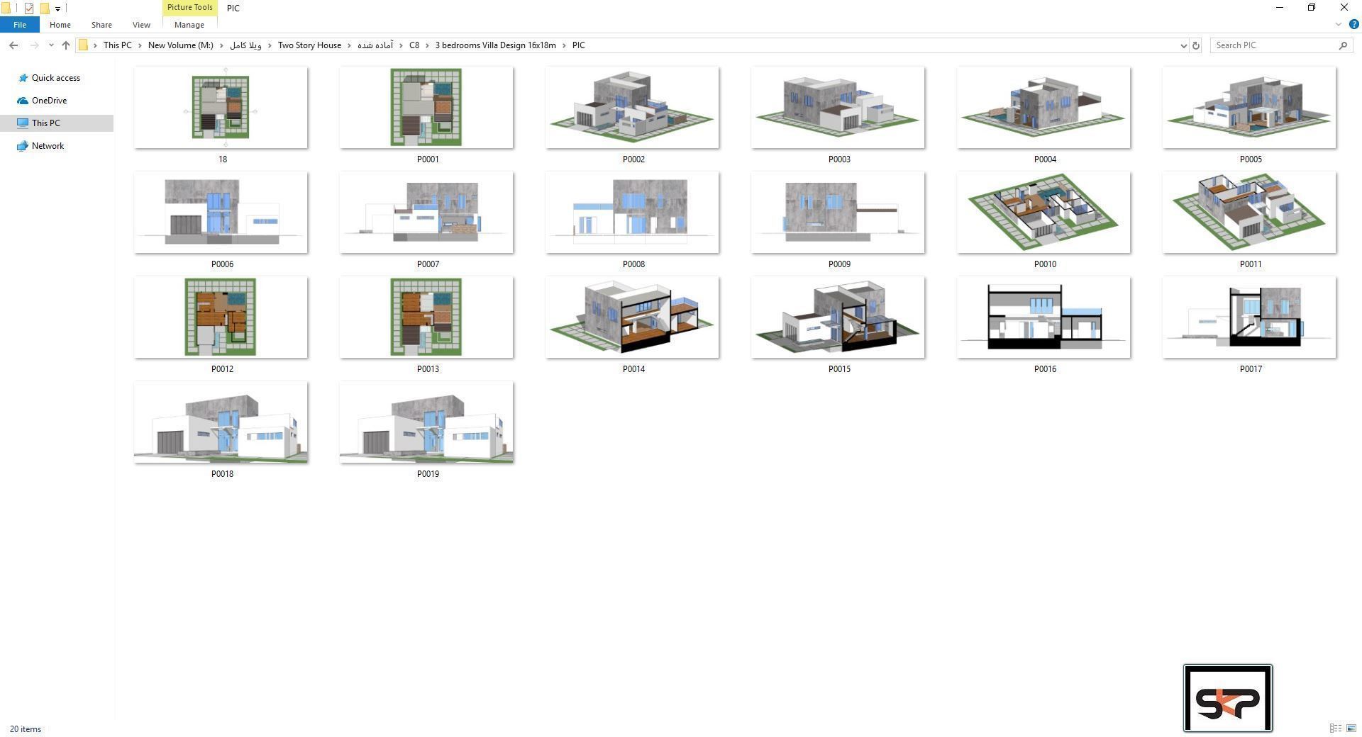This screenshot has height=737, width=1362.
Task: Select the P0012 floor plan thumbnail
Action: coord(221,317)
